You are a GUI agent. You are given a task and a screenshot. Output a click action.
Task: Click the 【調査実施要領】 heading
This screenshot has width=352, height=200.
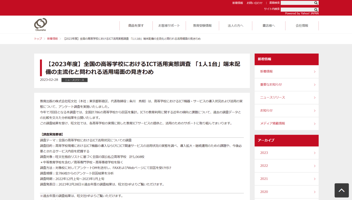(x=52, y=135)
